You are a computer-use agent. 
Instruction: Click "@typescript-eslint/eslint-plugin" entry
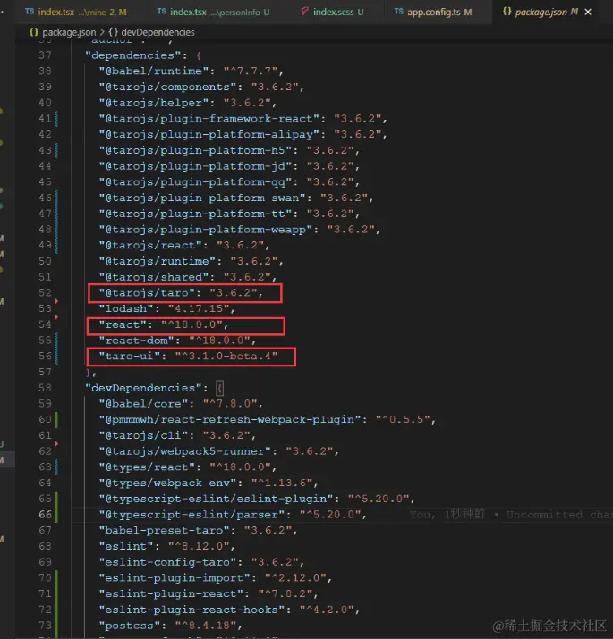pos(257,499)
